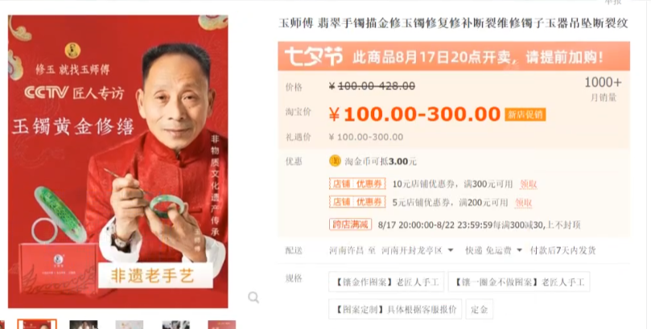Click the gold 淘金币 coin icon

[335, 161]
